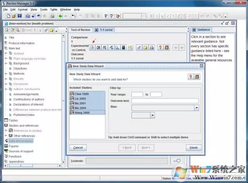The width and height of the screenshot is (248, 183).
Task: Toggle the FE analysis model button
Action: [105, 47]
